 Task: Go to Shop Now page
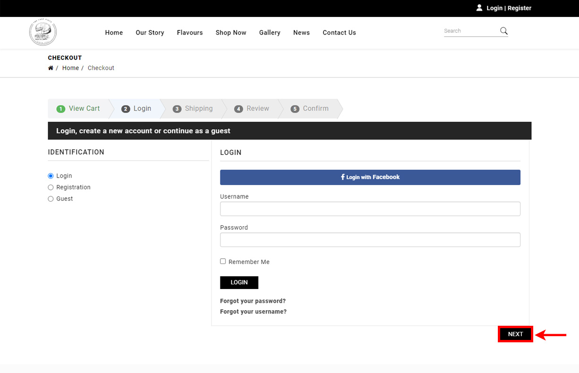pyautogui.click(x=231, y=33)
